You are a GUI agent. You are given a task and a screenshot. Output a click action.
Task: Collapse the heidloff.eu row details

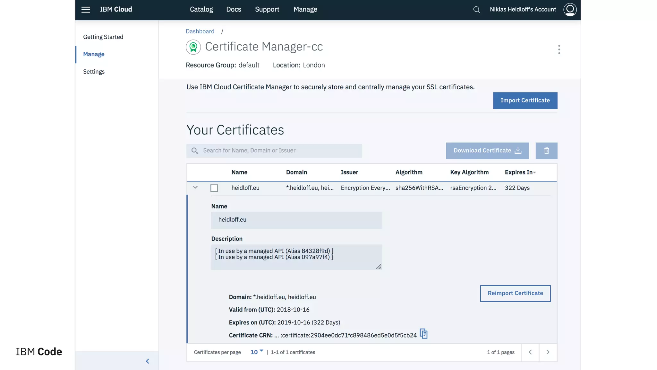(x=195, y=187)
